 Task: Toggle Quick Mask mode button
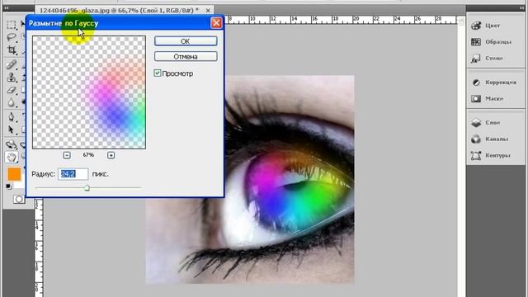pyautogui.click(x=19, y=199)
